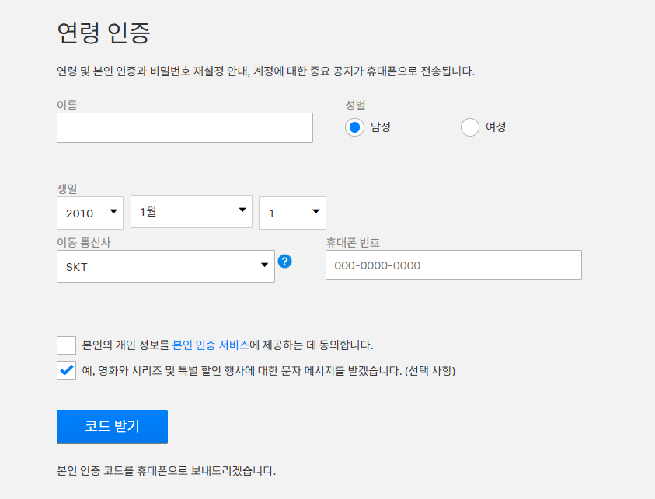Open the 1월 month selector
The width and height of the screenshot is (655, 499).
tap(191, 212)
